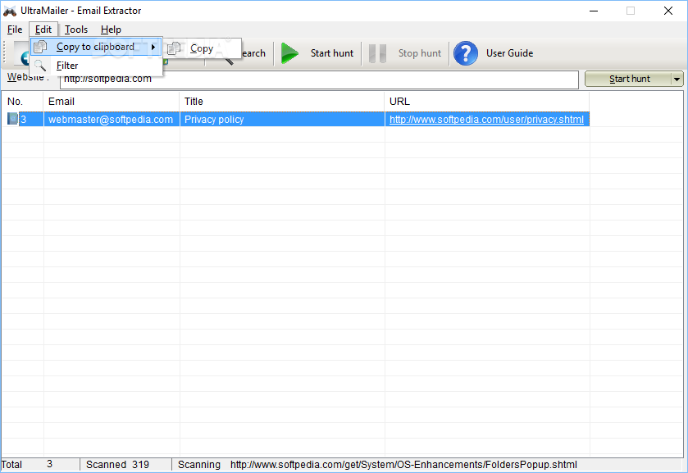
Task: Choose Copy to clipboard menu entry
Action: tap(96, 47)
